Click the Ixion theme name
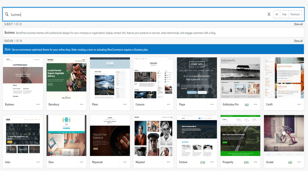This screenshot has height=171, width=308. coord(7,162)
